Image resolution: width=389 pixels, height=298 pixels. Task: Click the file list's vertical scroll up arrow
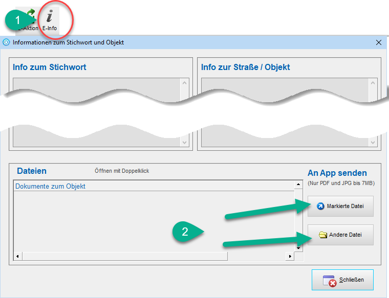coord(298,185)
